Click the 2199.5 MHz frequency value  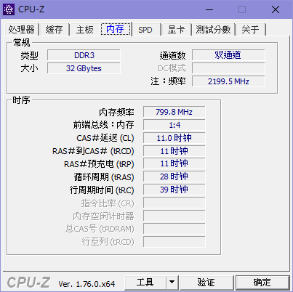[228, 81]
